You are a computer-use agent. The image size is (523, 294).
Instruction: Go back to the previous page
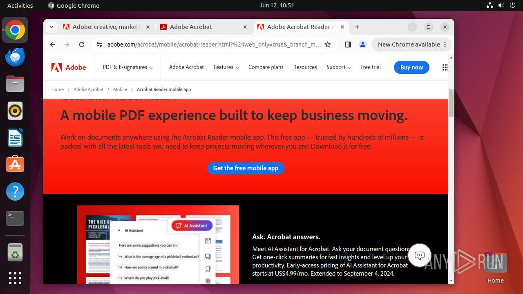pos(52,45)
